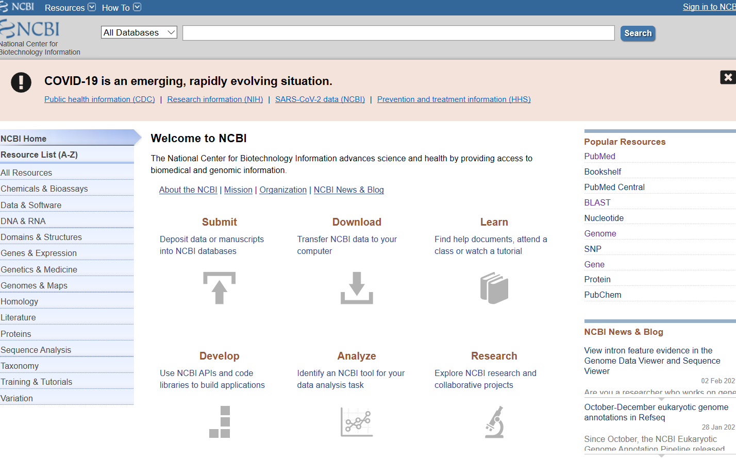The width and height of the screenshot is (736, 460).
Task: Click the COVID-19 exclamation alert icon
Action: click(x=21, y=82)
